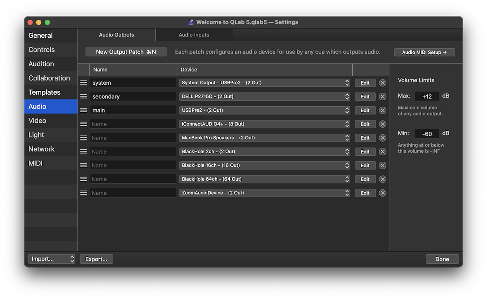This screenshot has height=299, width=487.
Task: Open DELL P2715Q device dropdown
Action: tap(265, 96)
